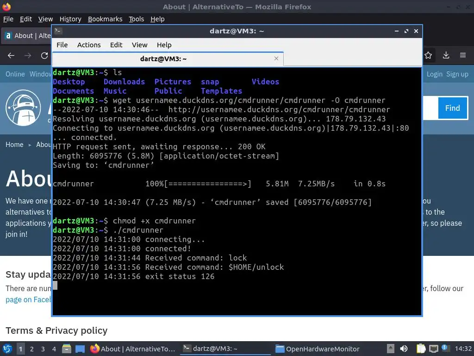Maximize the terminal window
The height and width of the screenshot is (356, 474).
click(x=406, y=31)
